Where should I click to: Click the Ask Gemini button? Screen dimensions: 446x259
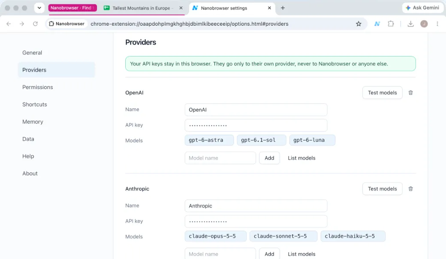[423, 8]
